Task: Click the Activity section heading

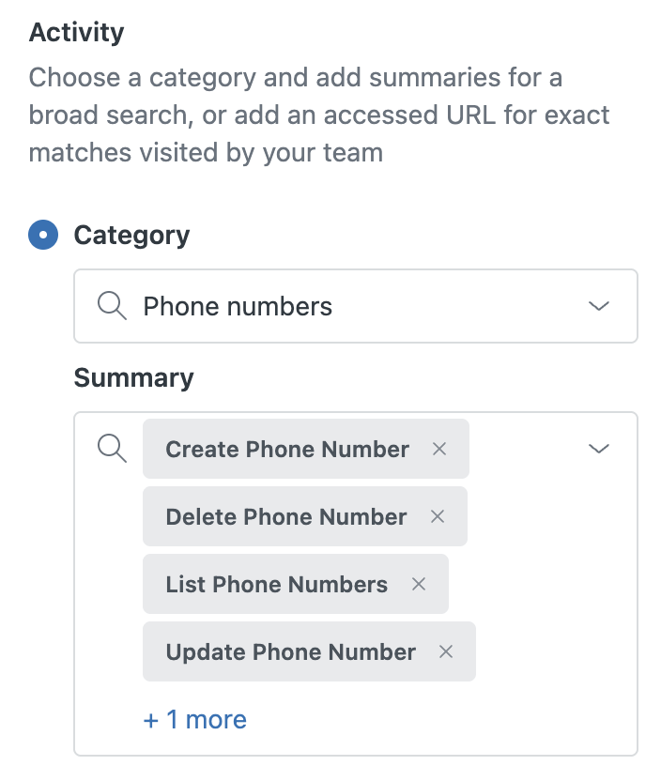Action: click(x=76, y=33)
